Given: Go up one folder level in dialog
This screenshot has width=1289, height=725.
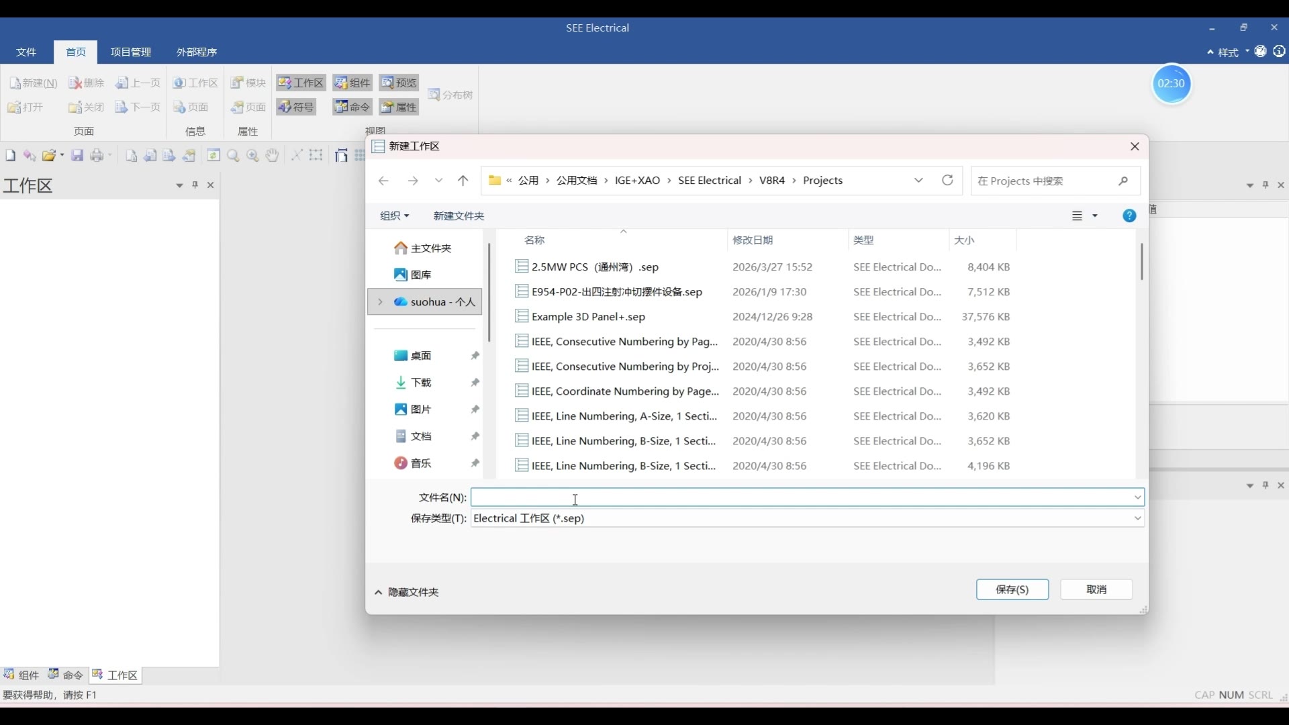Looking at the screenshot, I should [463, 181].
